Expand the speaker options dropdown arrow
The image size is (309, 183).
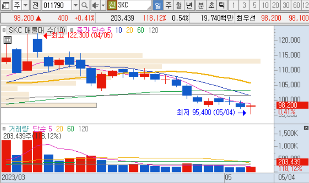(x=103, y=5)
